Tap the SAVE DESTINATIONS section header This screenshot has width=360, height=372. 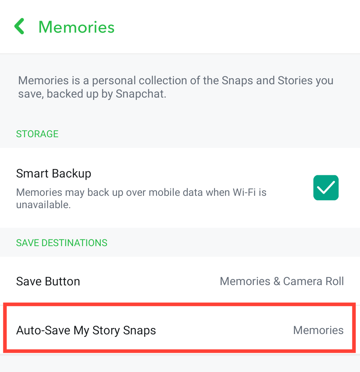(x=62, y=243)
